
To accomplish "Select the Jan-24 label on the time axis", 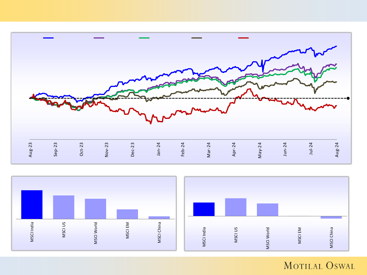I will pyautogui.click(x=158, y=150).
